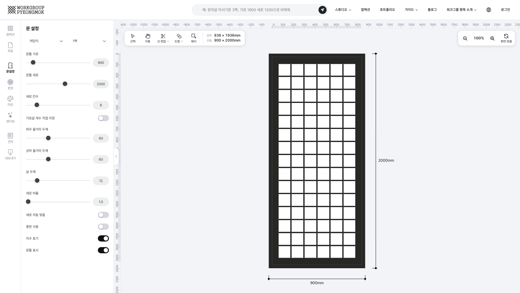Click the zoom in magnifier icon
This screenshot has height=293, width=520.
(492, 38)
